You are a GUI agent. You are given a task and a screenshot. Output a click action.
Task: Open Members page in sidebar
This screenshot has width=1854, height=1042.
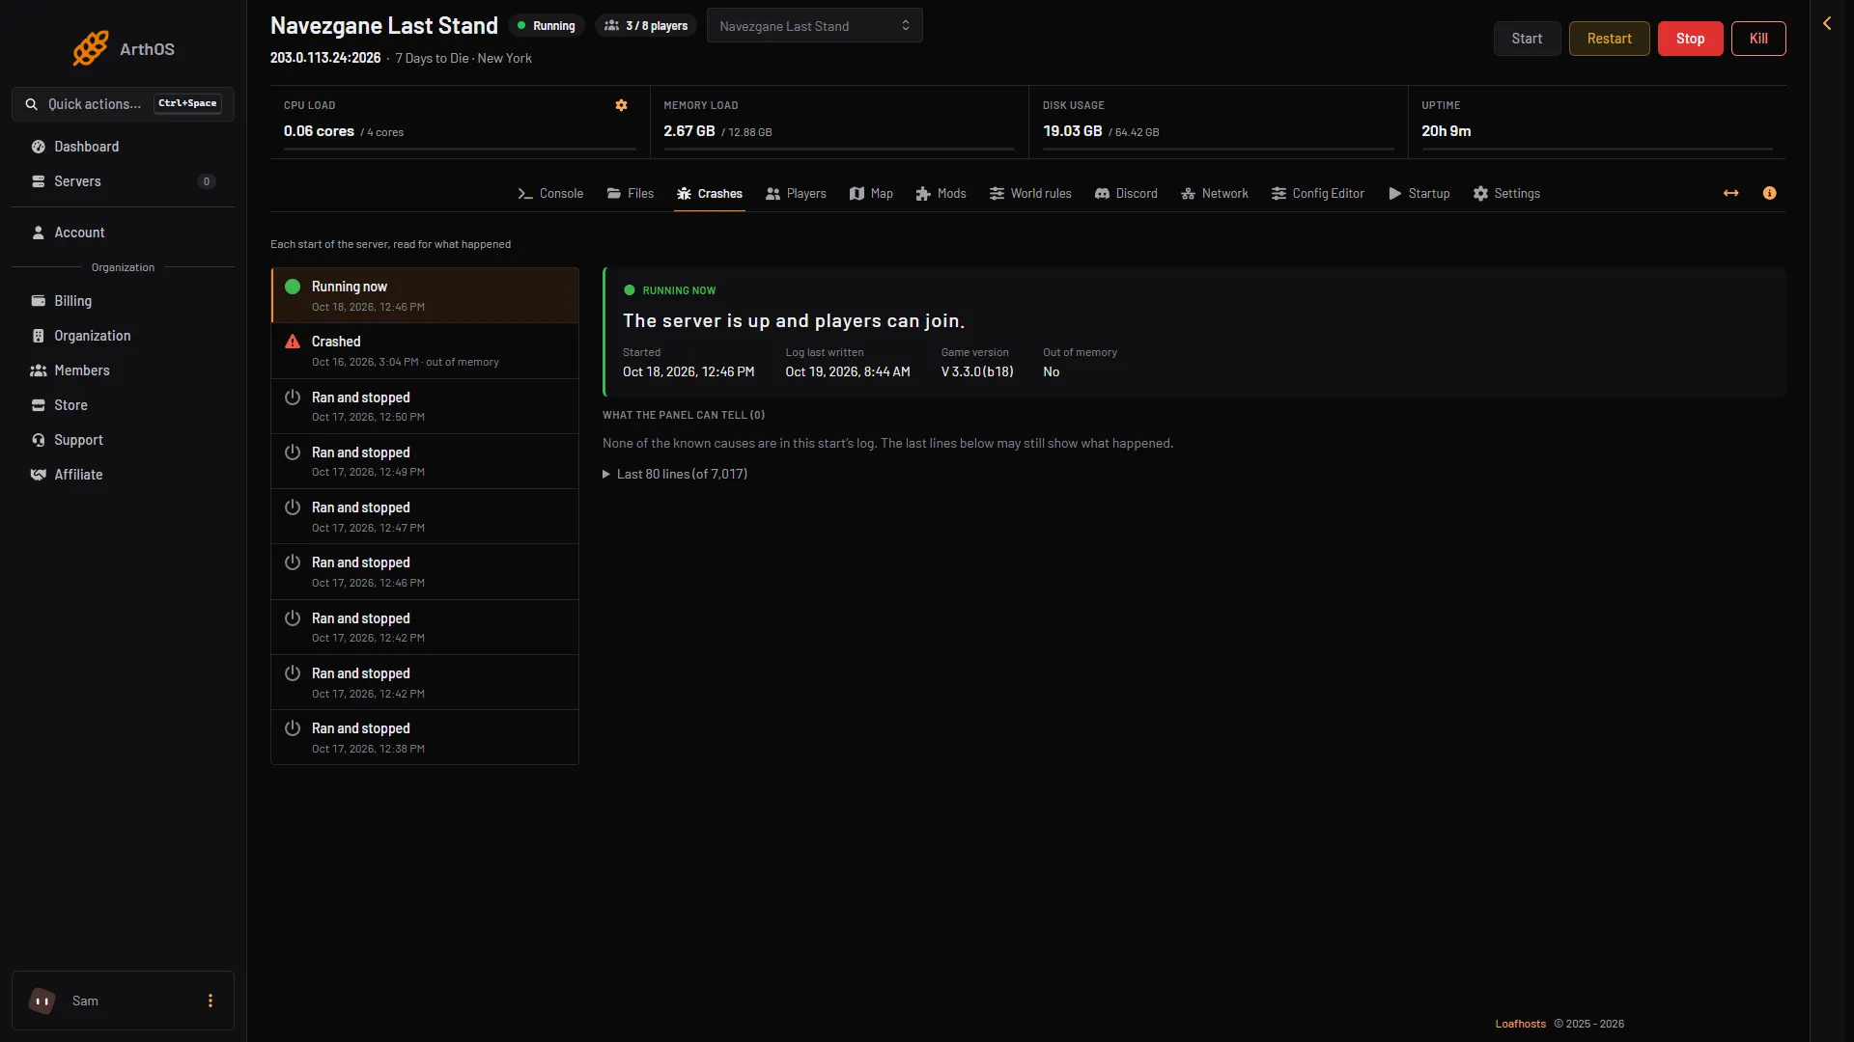tap(123, 370)
